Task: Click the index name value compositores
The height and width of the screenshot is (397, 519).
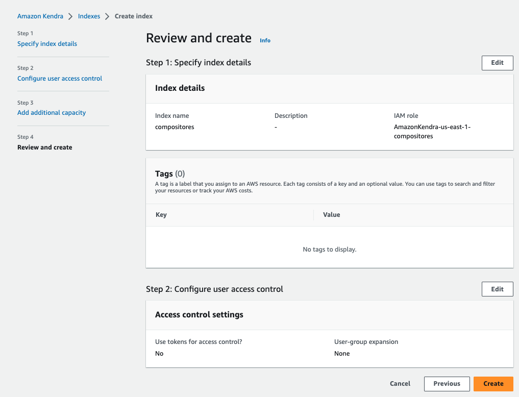Action: click(x=175, y=127)
